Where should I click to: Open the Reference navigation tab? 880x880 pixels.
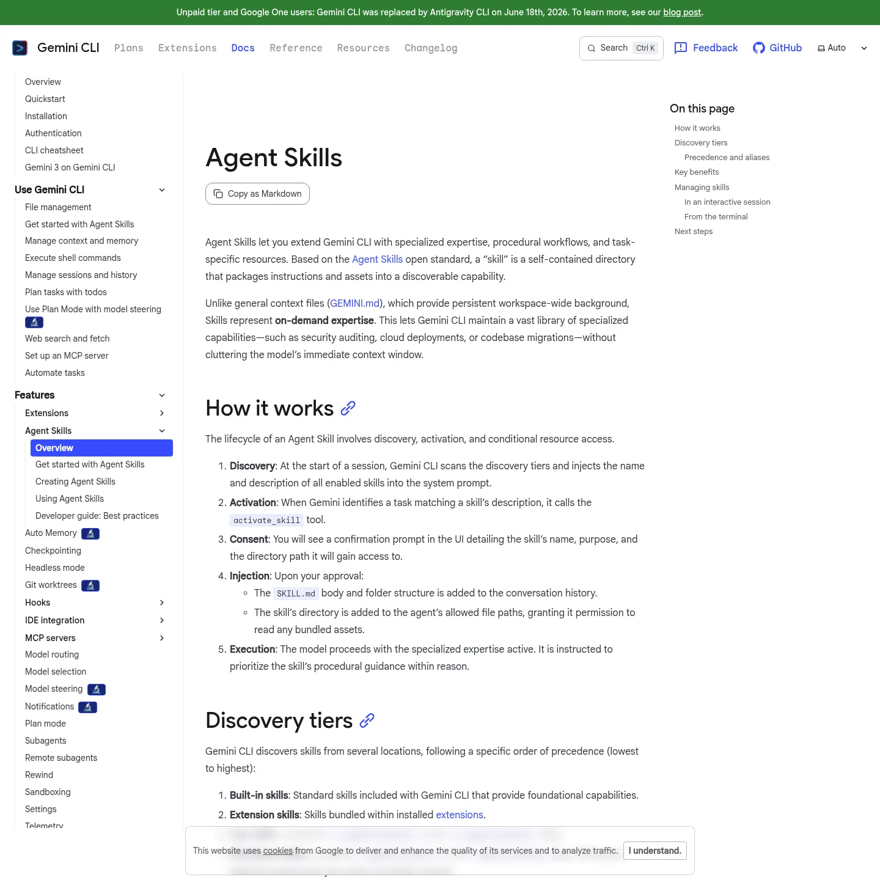296,48
